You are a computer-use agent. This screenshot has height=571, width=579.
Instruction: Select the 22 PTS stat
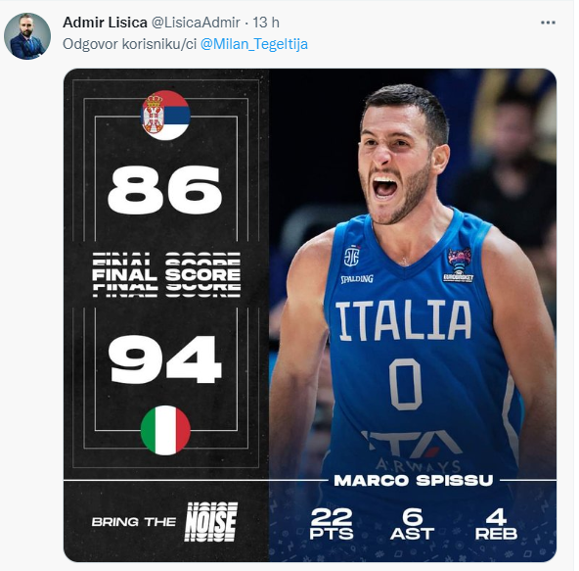coord(332,524)
